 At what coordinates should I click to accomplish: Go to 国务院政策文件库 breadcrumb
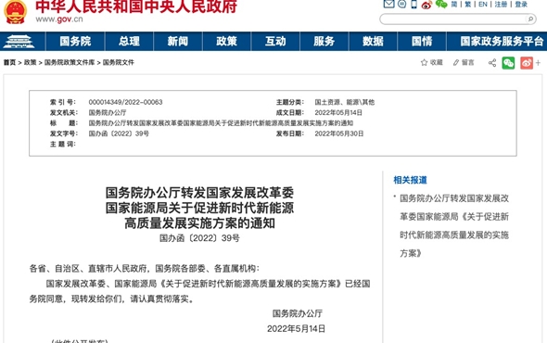[70, 62]
